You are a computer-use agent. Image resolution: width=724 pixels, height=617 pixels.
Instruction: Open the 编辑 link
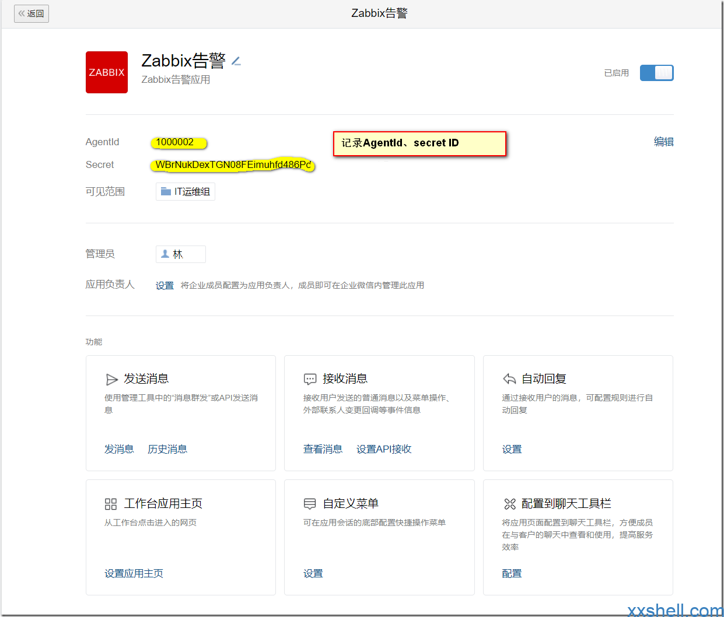pyautogui.click(x=664, y=142)
